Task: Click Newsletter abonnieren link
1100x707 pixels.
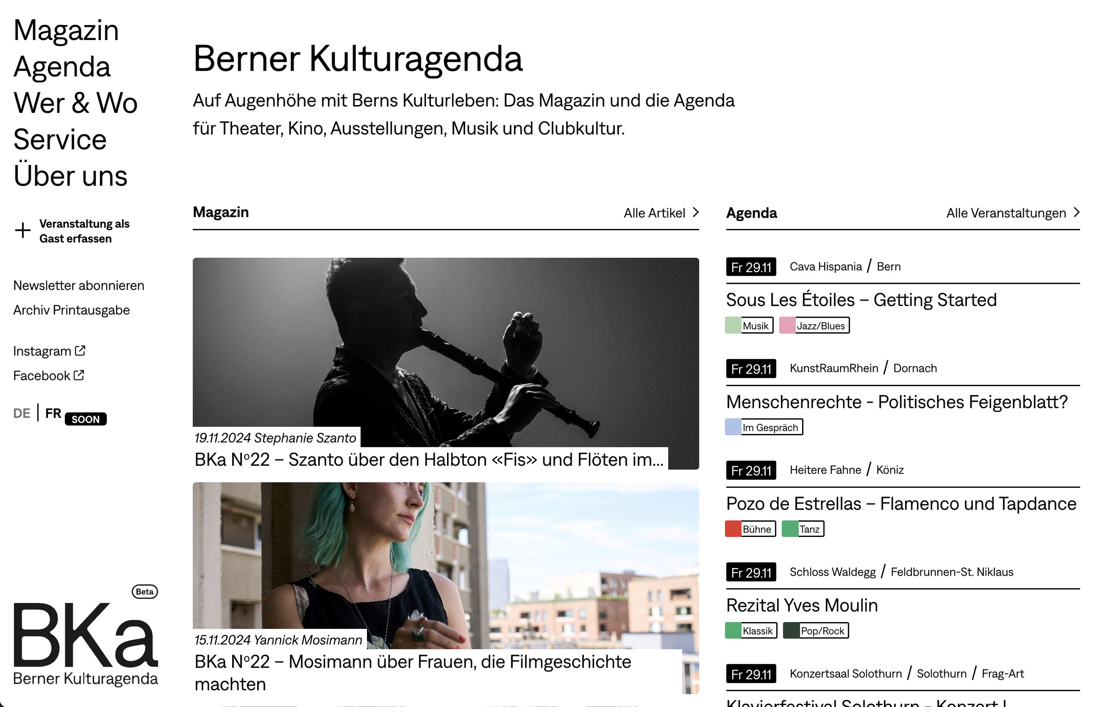Action: pos(79,286)
